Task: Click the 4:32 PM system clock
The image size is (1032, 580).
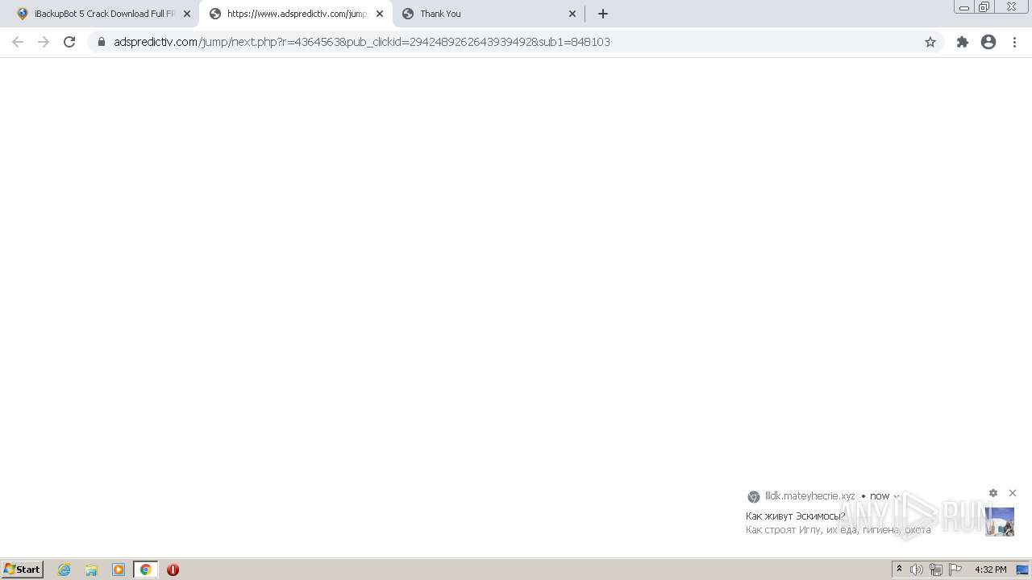Action: click(991, 570)
